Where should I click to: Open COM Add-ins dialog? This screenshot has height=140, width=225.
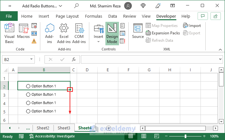coord(79,33)
